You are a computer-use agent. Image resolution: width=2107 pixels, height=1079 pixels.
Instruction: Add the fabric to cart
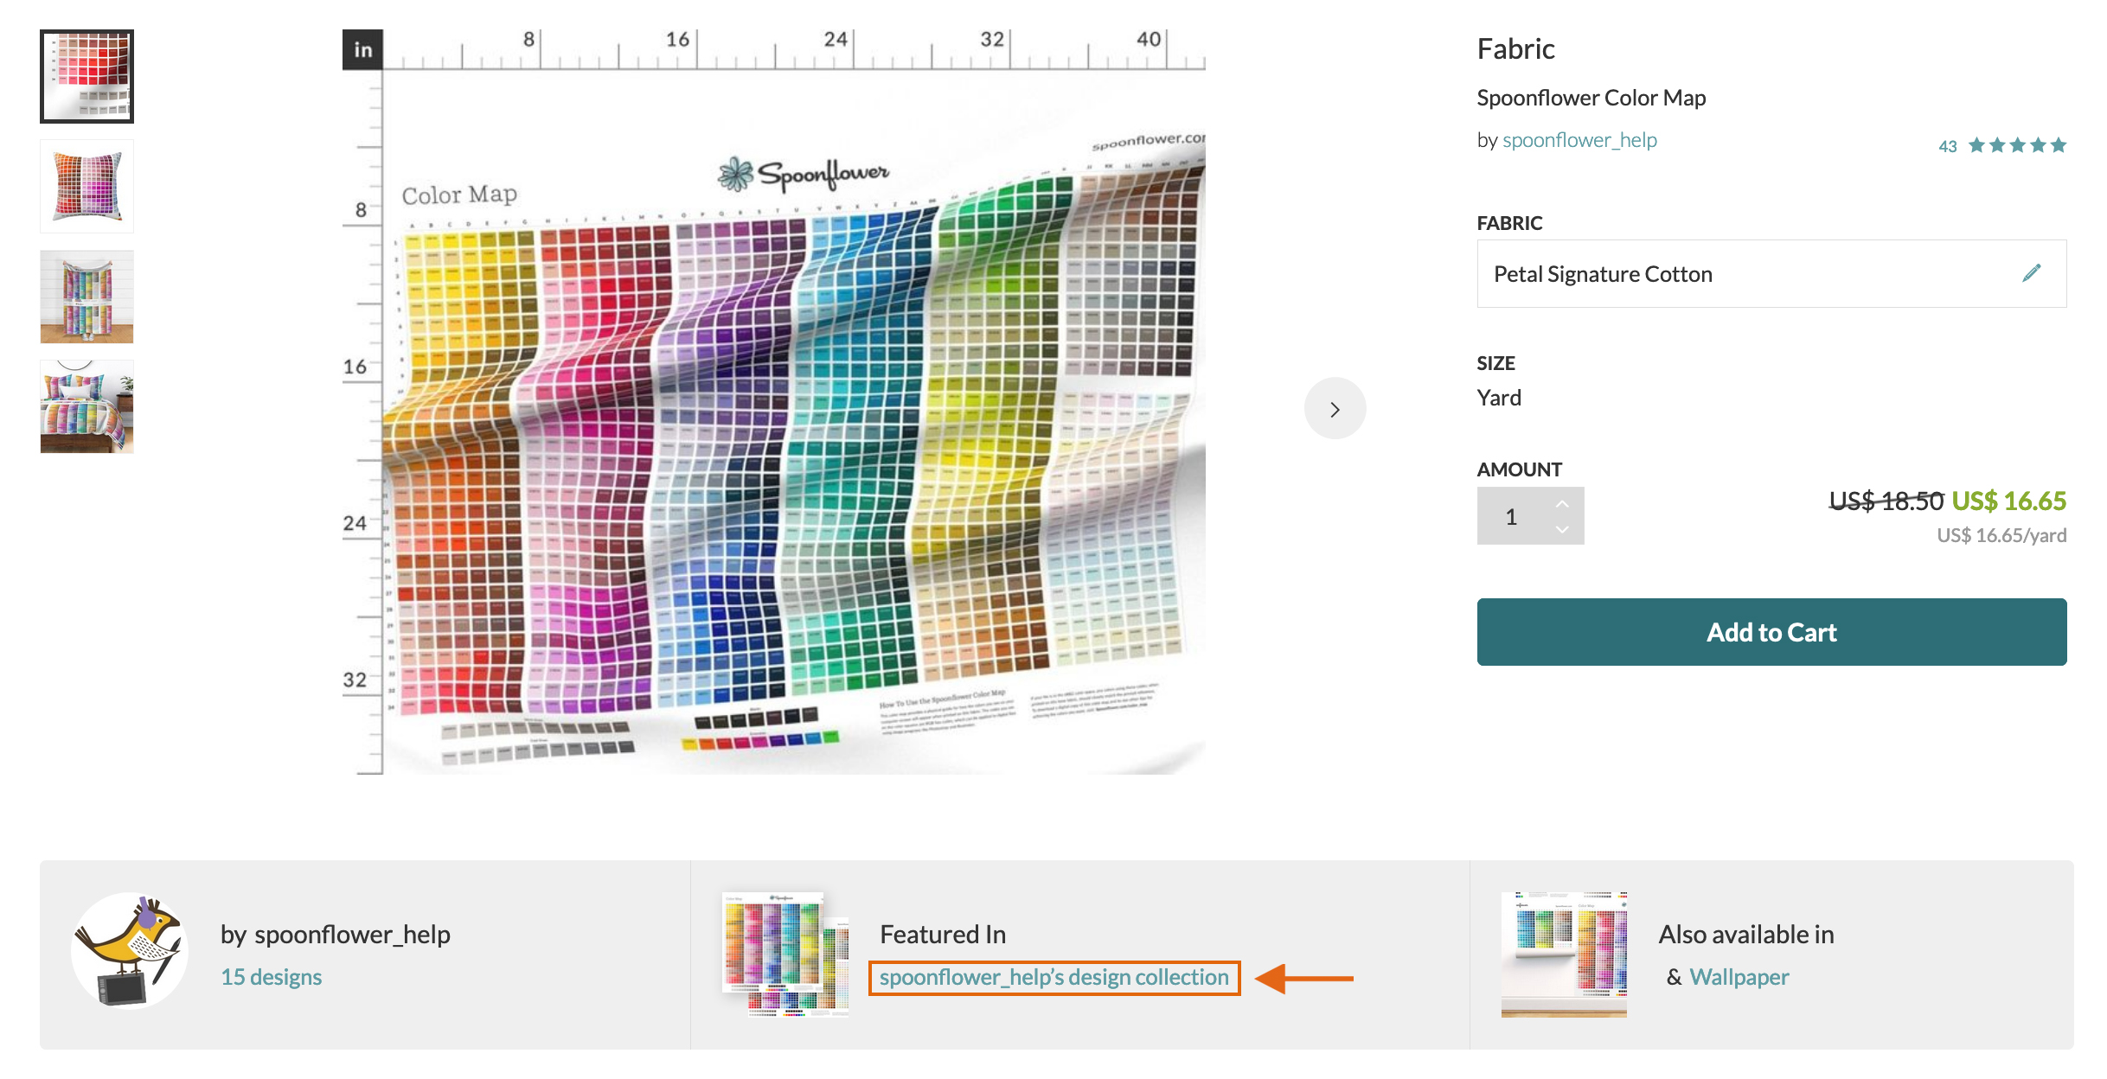click(x=1771, y=632)
